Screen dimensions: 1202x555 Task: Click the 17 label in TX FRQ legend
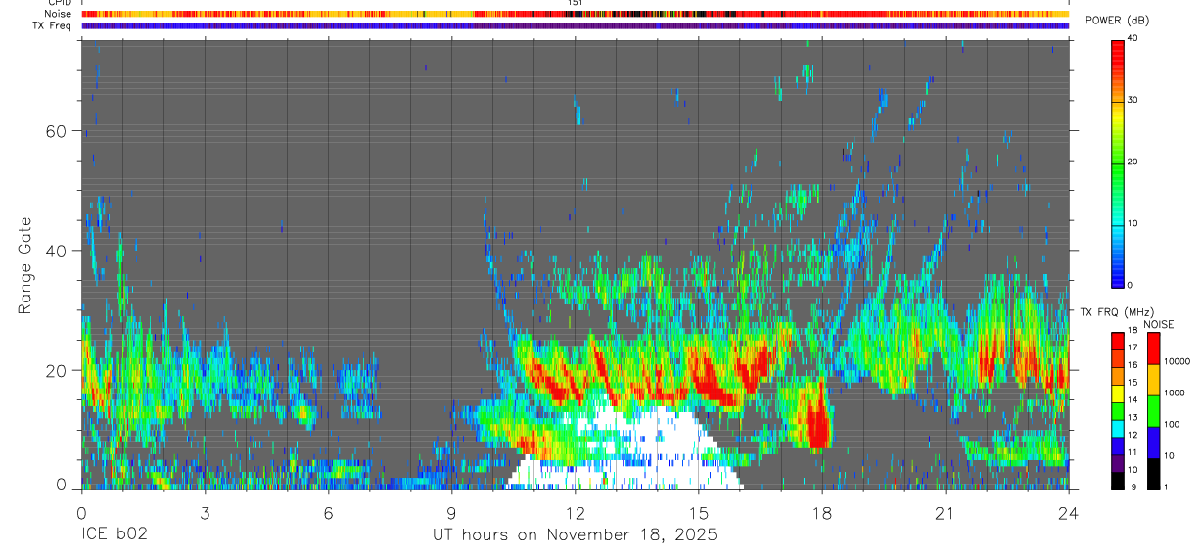1133,347
